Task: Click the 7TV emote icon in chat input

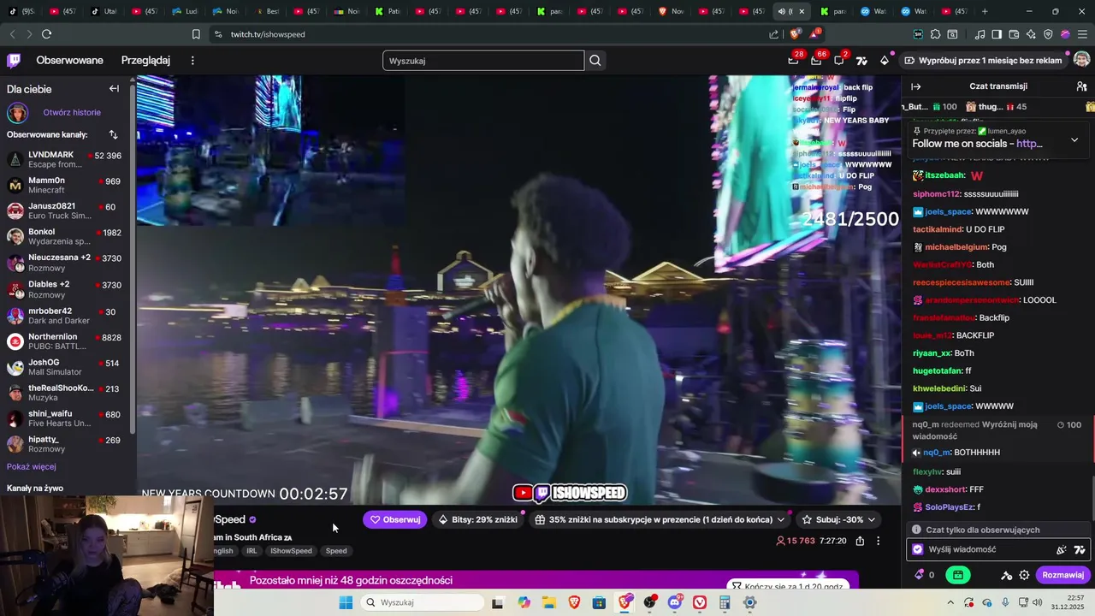Action: (x=1080, y=550)
